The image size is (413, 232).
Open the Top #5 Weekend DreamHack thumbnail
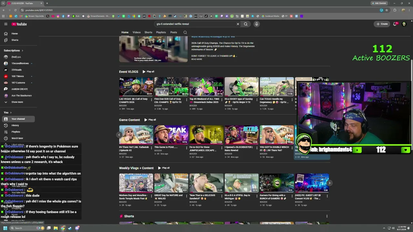(206, 86)
